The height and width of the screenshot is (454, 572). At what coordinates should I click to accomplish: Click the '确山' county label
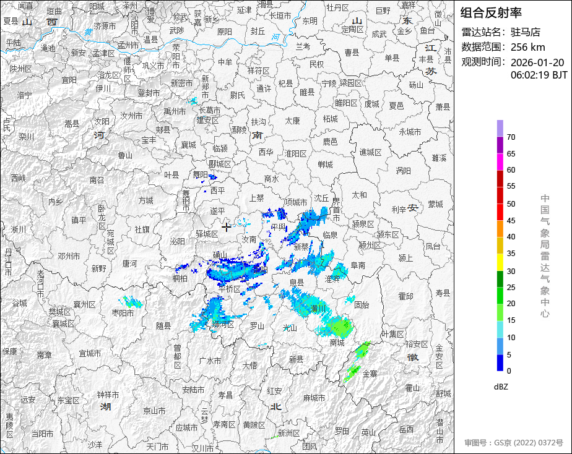point(220,255)
